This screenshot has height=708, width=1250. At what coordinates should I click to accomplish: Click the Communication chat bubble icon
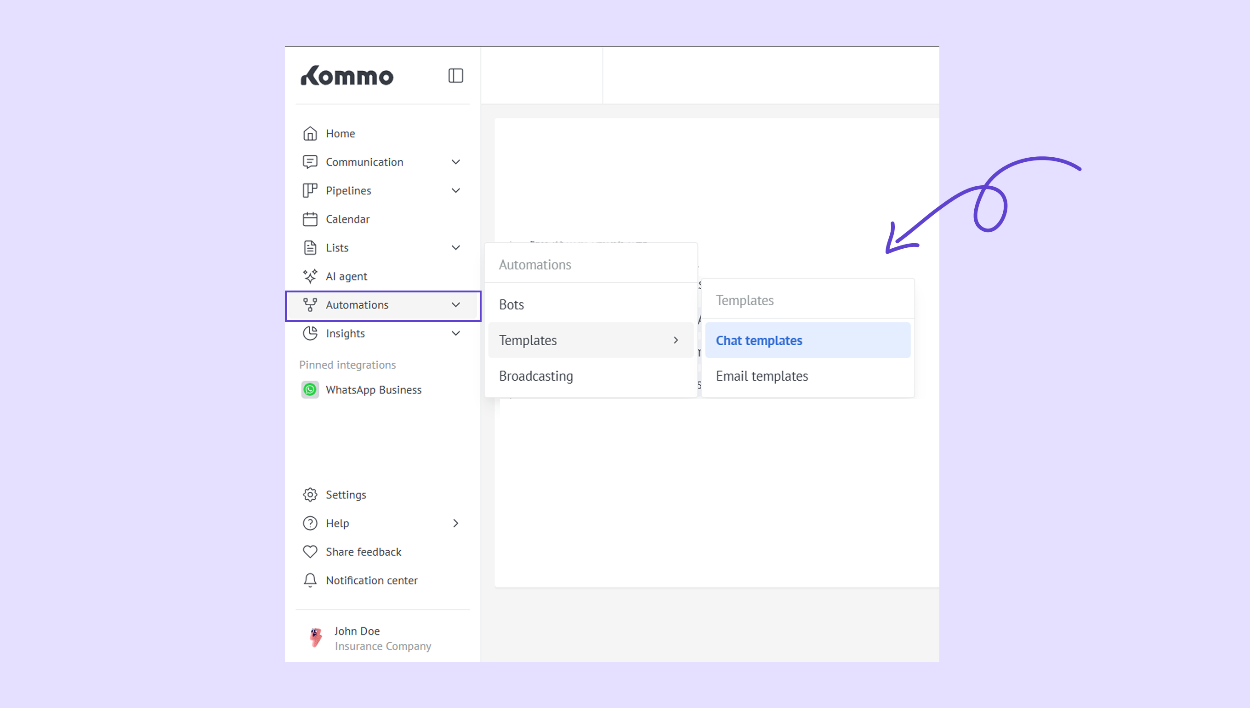[x=310, y=162]
